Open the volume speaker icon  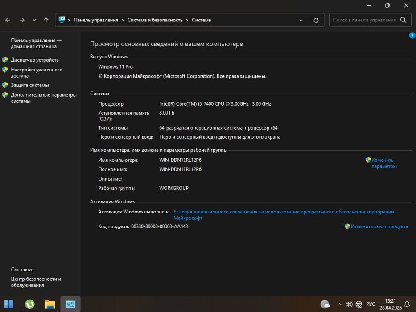[349, 304]
